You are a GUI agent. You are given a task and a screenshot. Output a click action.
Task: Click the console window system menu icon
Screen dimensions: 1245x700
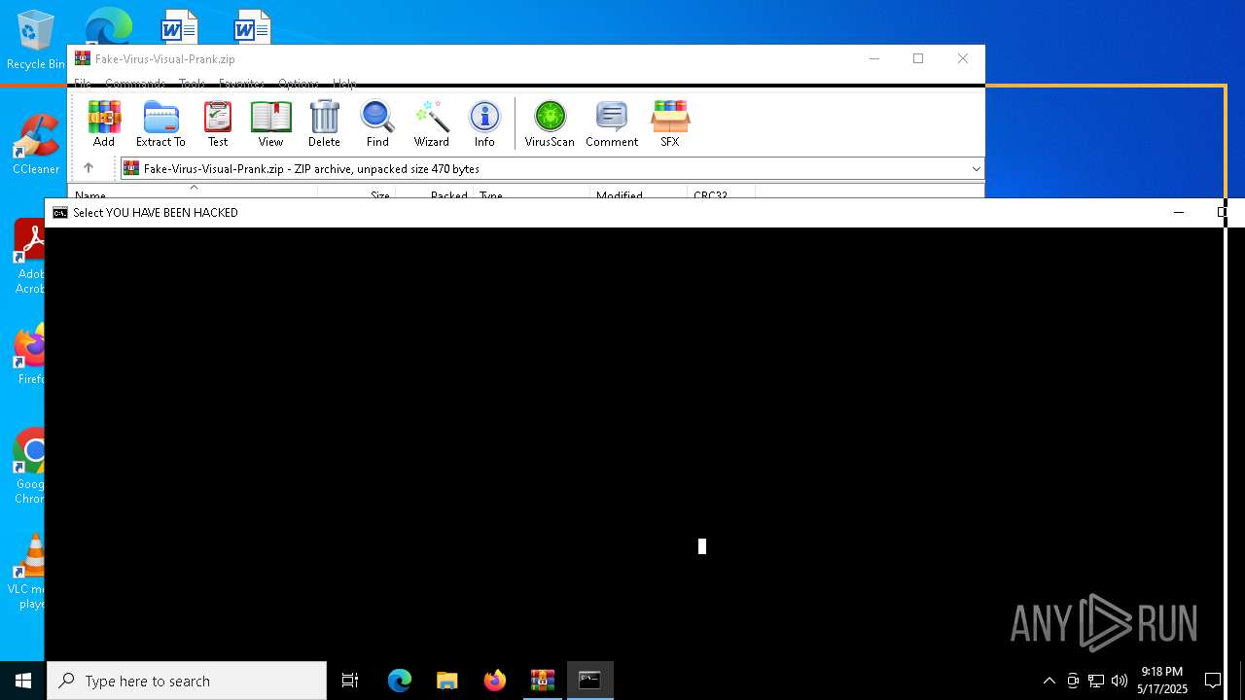(x=60, y=213)
